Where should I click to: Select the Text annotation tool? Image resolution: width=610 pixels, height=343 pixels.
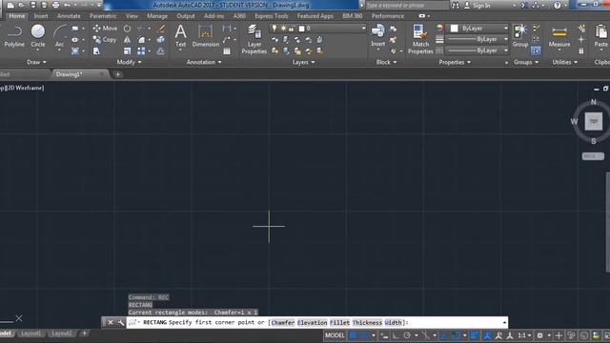point(180,36)
